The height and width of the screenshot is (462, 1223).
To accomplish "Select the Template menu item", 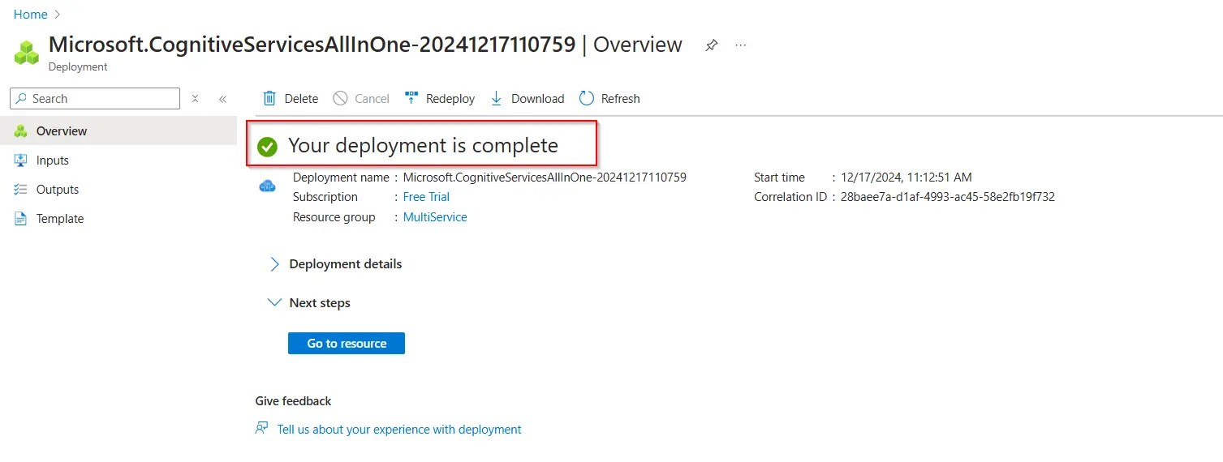I will coord(59,219).
